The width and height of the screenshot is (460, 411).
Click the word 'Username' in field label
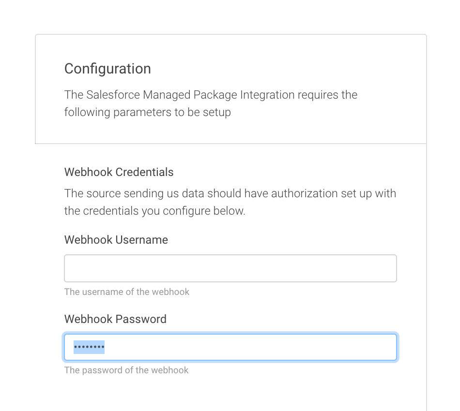[142, 240]
